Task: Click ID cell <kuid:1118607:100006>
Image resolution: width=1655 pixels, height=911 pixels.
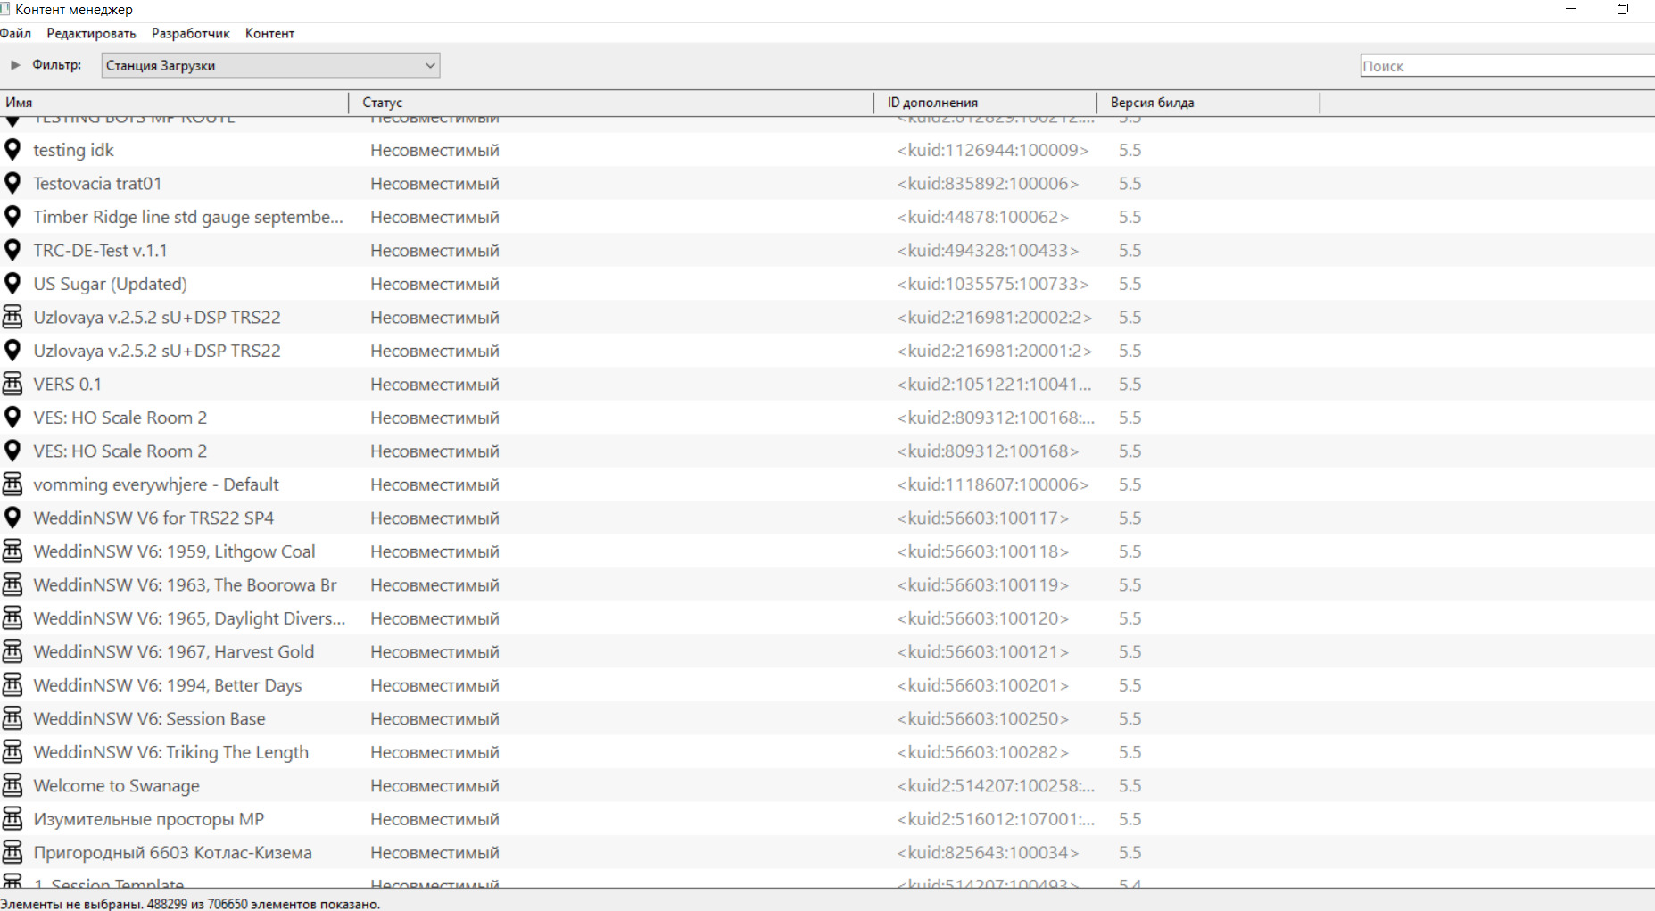Action: [993, 484]
